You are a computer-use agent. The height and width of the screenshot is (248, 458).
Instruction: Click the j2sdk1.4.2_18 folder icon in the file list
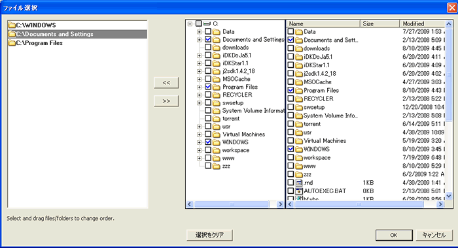pos(299,74)
